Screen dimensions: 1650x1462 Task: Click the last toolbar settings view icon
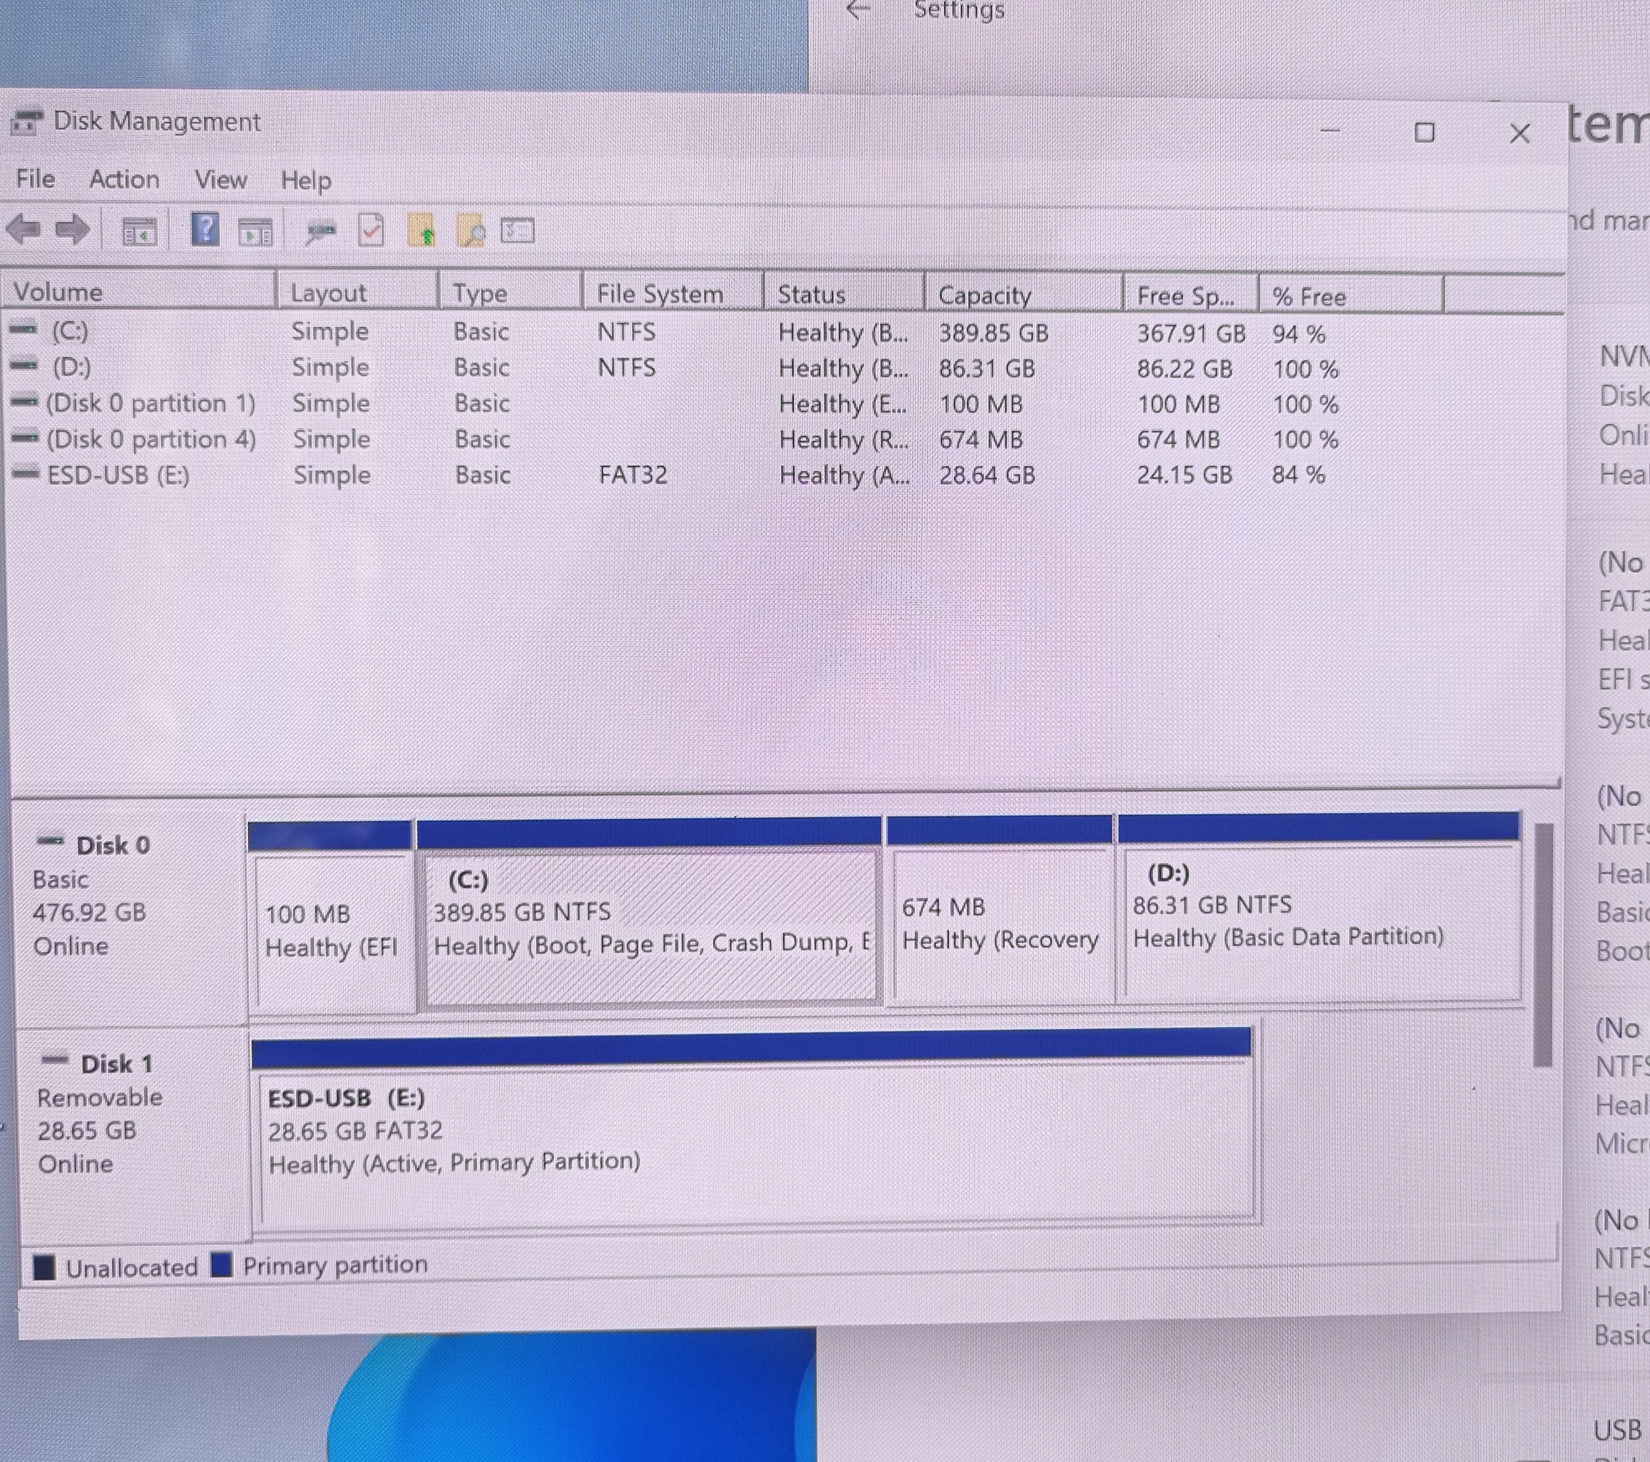point(518,232)
